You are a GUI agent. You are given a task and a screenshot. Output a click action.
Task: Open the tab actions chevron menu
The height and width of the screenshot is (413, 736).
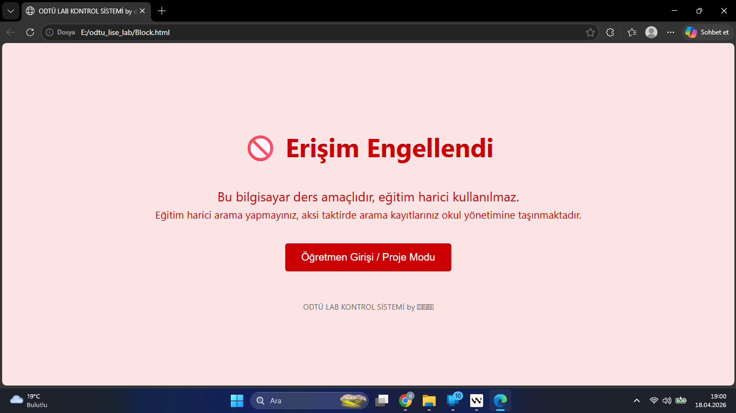[11, 10]
